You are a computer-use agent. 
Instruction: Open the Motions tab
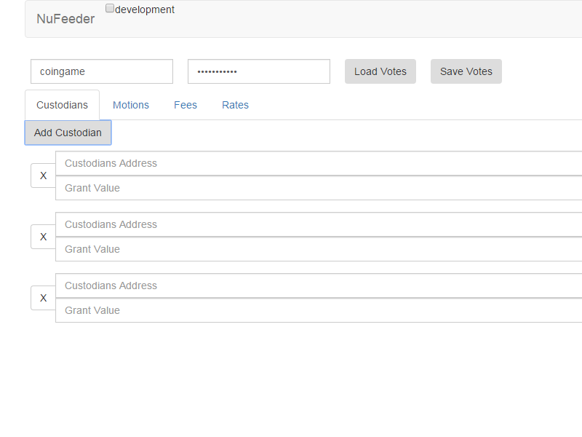[131, 105]
